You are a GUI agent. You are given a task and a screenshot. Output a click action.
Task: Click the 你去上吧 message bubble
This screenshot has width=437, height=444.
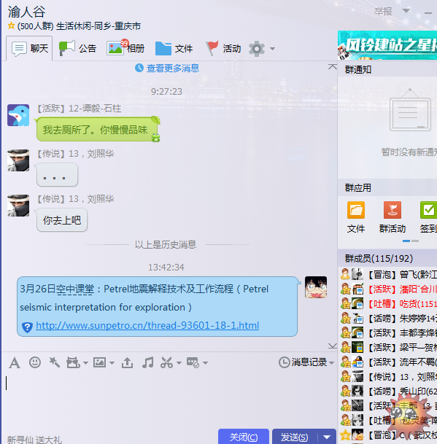coord(62,220)
